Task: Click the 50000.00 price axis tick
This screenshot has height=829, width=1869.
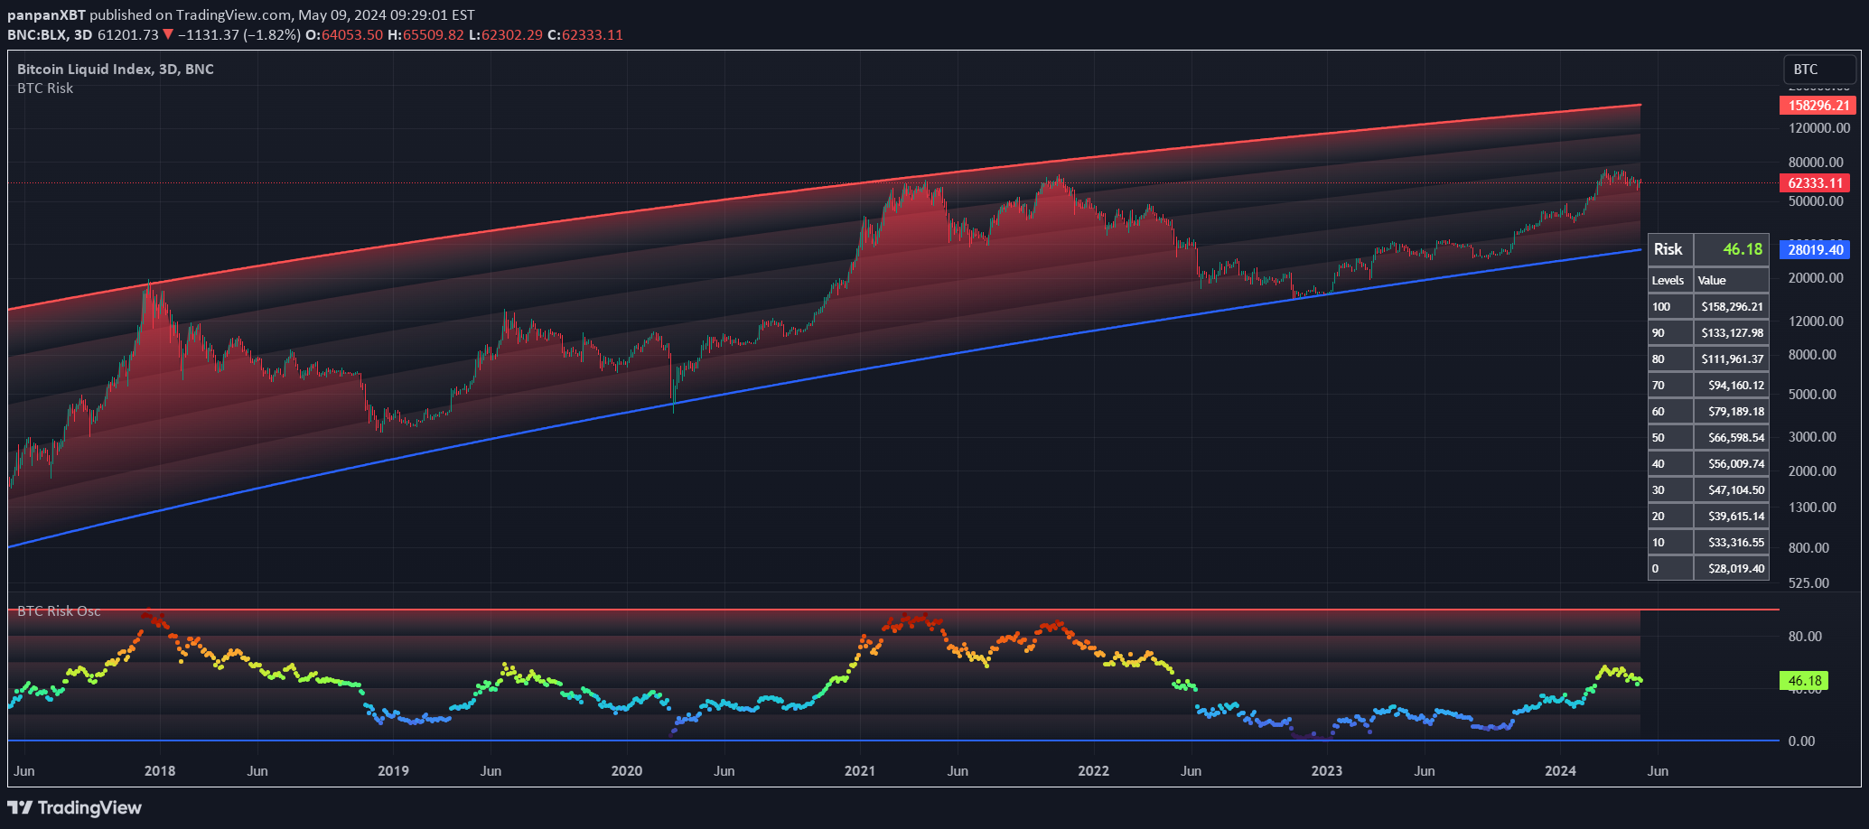Action: click(1817, 200)
